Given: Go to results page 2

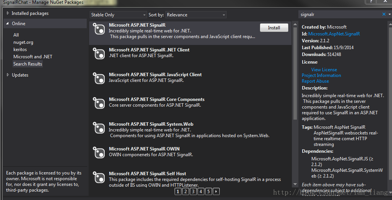Looking at the screenshot, I should (x=185, y=191).
